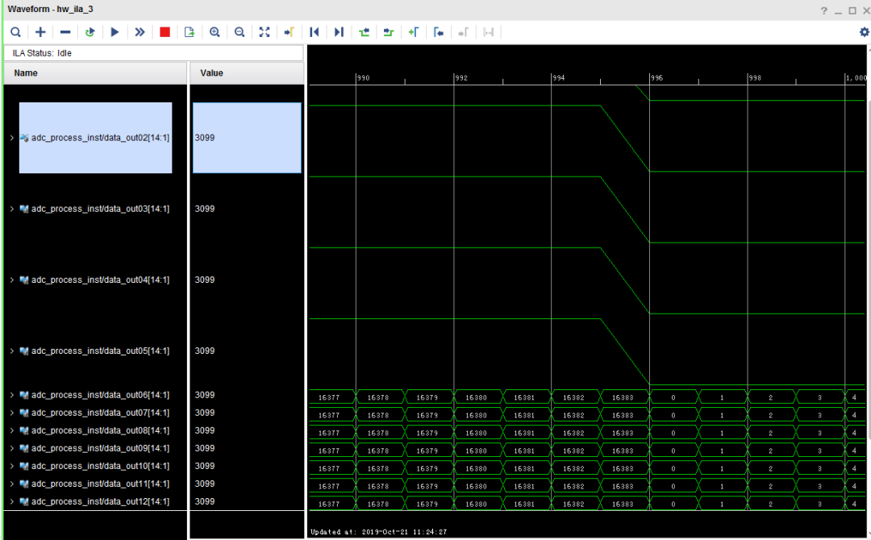Select signal adc_process_inst/data_out05[14:1]
871x540 pixels.
point(101,351)
